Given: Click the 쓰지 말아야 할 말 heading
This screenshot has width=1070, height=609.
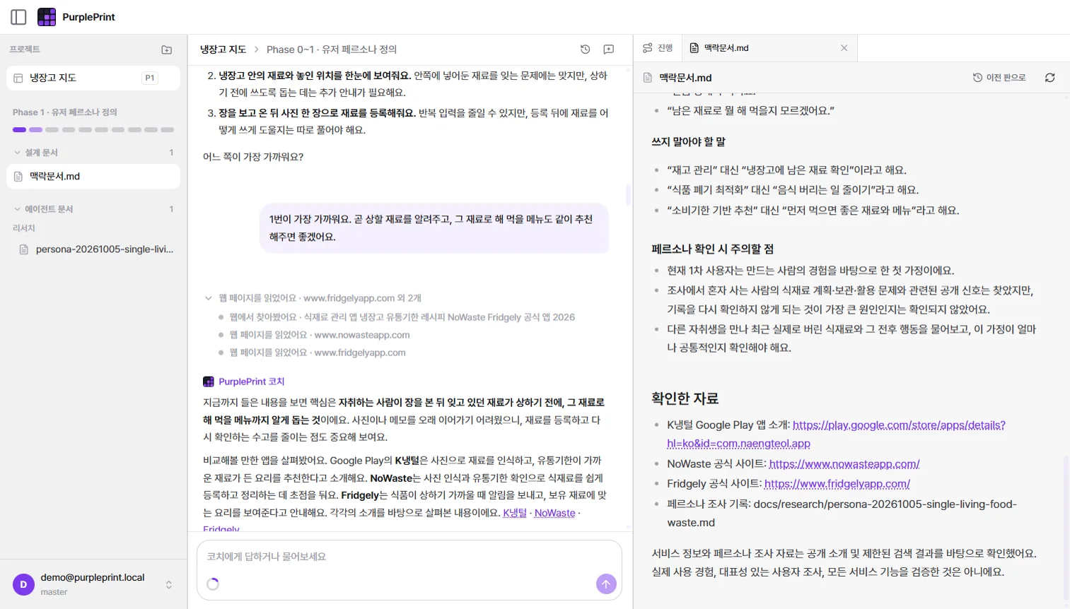Looking at the screenshot, I should (688, 142).
